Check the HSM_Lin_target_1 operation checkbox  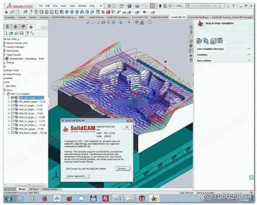(x=12, y=121)
